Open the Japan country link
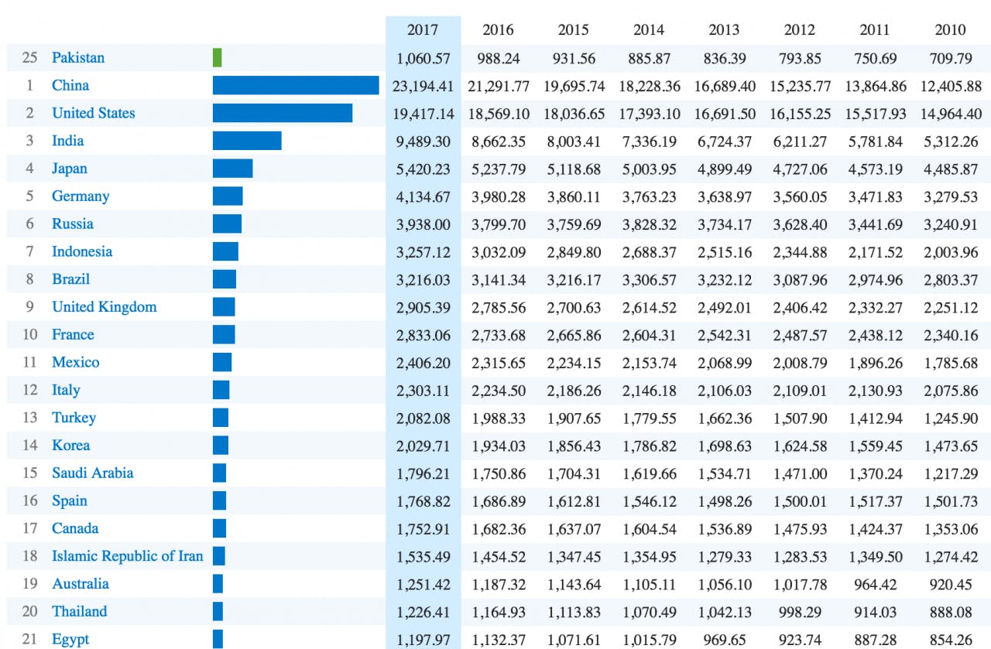This screenshot has width=991, height=649. tap(70, 169)
